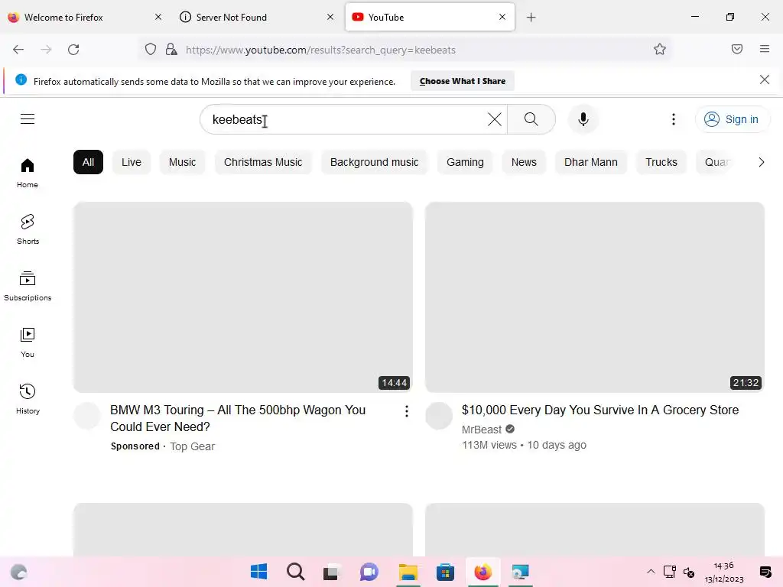This screenshot has height=587, width=783.
Task: Select the Christmas Music chip
Action: coord(263,162)
